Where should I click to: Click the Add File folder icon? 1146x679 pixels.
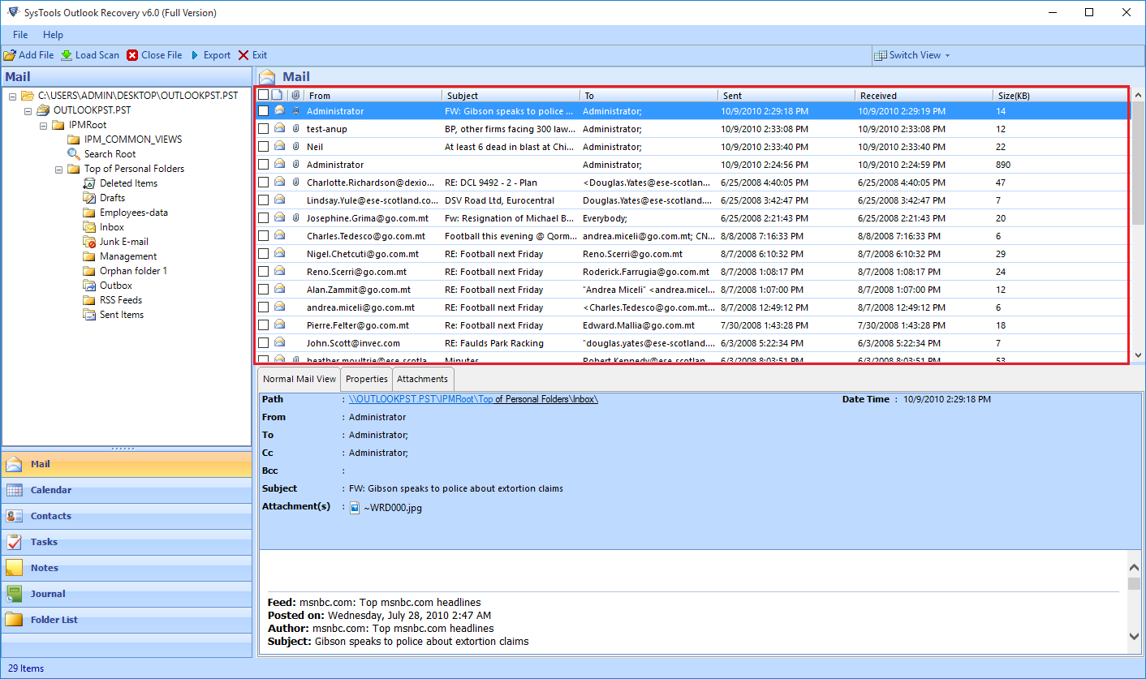(10, 55)
